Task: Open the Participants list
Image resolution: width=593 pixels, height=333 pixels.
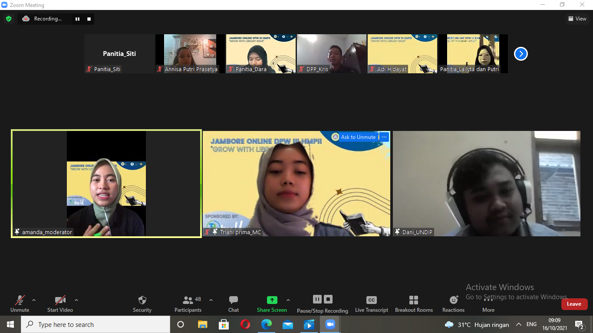Action: [x=188, y=300]
